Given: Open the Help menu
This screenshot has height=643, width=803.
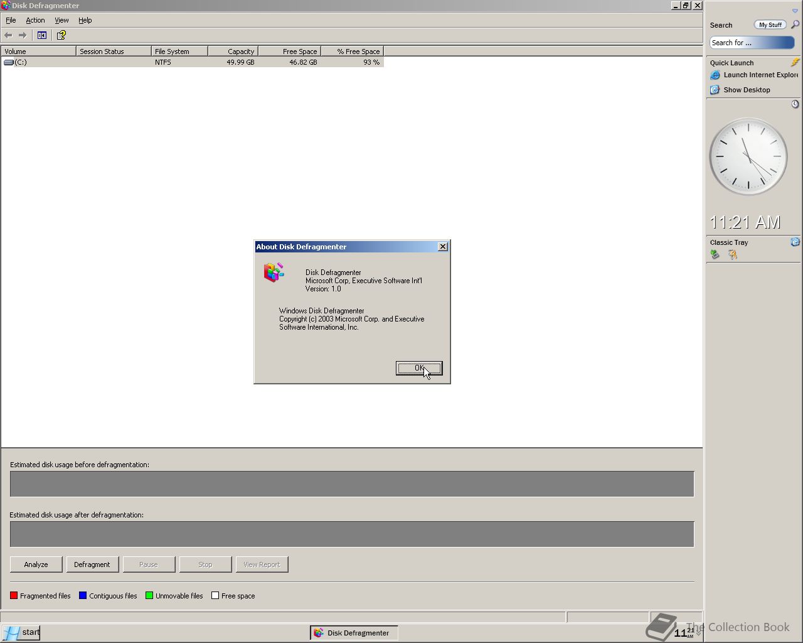Looking at the screenshot, I should [x=85, y=20].
